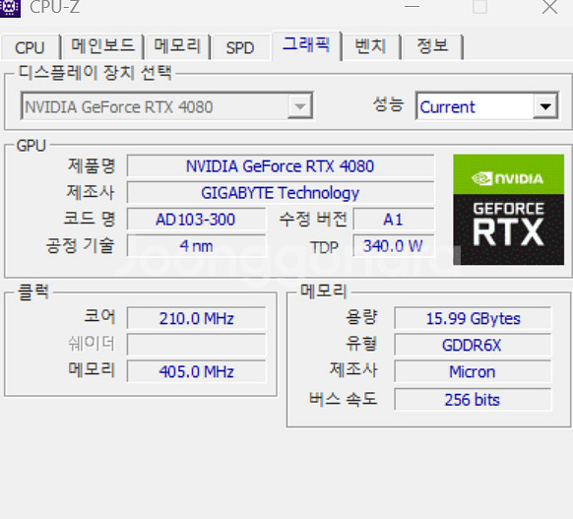Click the code name value 'AD103-300'

click(196, 220)
